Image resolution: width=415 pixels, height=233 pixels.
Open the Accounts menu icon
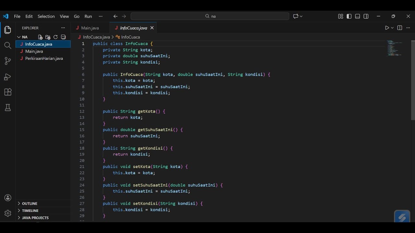pyautogui.click(x=8, y=198)
